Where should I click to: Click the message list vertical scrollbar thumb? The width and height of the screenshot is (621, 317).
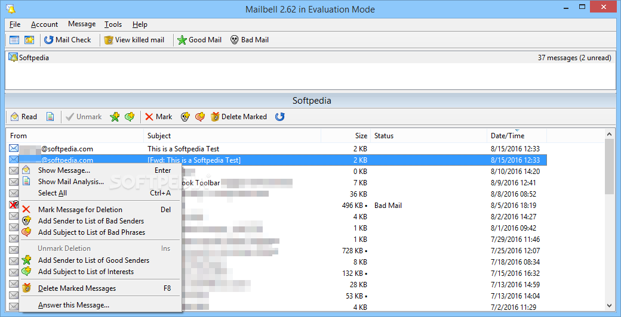click(610, 166)
